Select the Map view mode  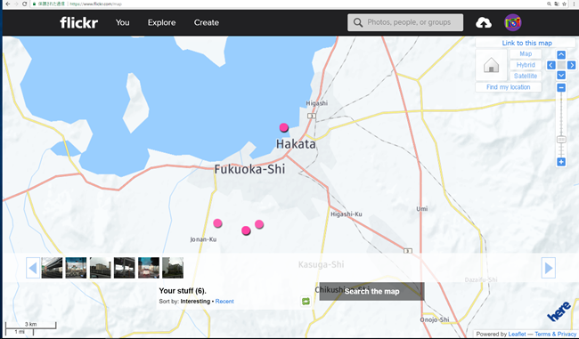click(x=526, y=54)
